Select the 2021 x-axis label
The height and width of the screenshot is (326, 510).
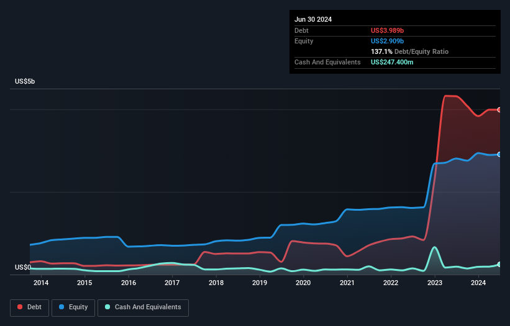pos(347,283)
